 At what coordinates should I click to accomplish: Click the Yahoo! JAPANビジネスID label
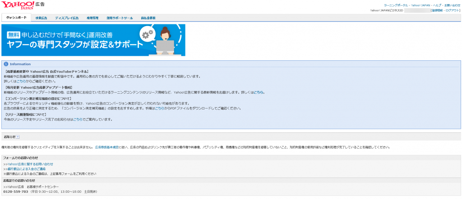click(386, 10)
